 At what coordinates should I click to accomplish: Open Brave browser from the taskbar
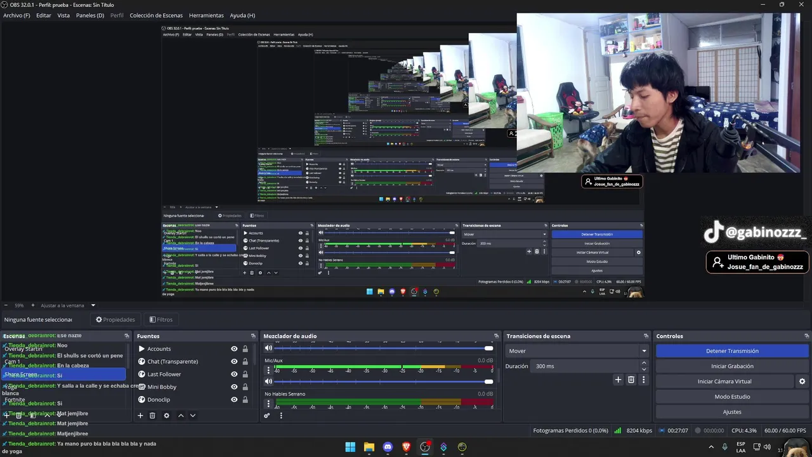coord(406,447)
